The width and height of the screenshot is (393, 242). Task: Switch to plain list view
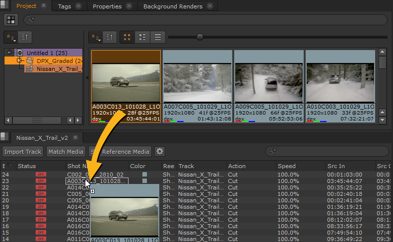(x=157, y=37)
